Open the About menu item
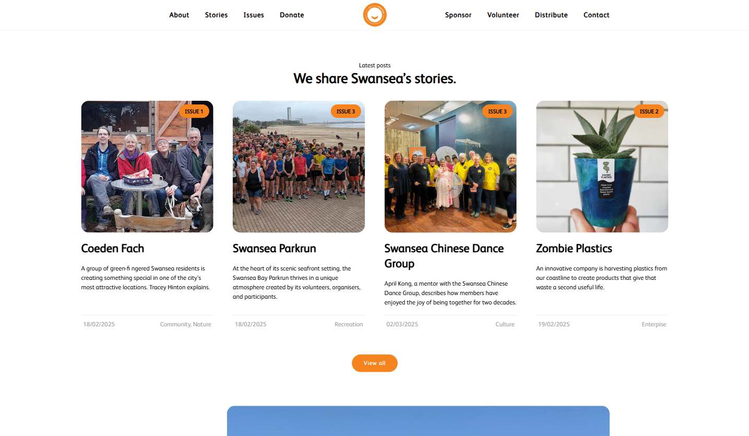Screen dimensions: 749x436 pyautogui.click(x=179, y=15)
